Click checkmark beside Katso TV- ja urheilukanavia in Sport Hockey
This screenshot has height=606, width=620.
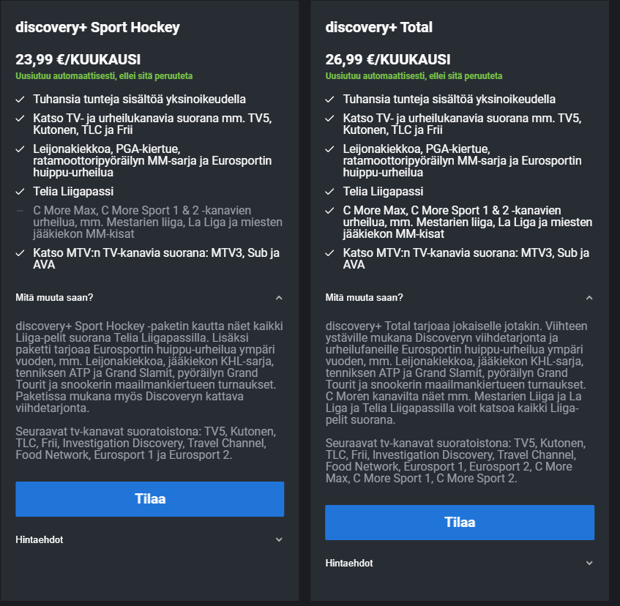click(20, 119)
